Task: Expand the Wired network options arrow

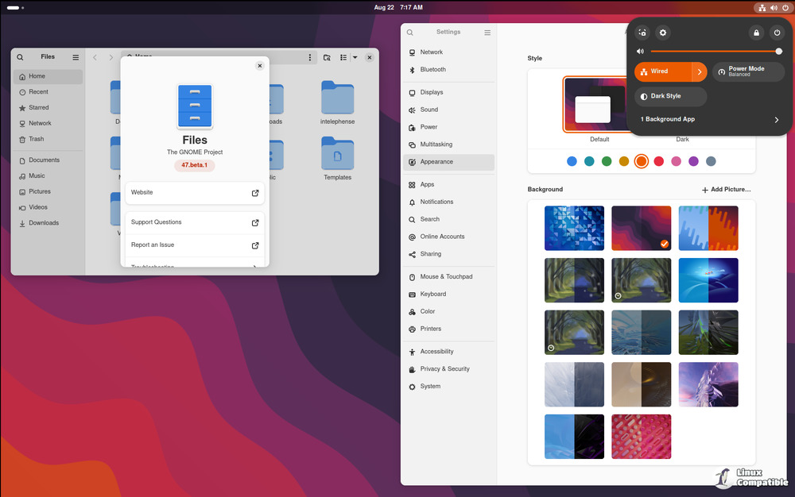Action: coord(700,71)
